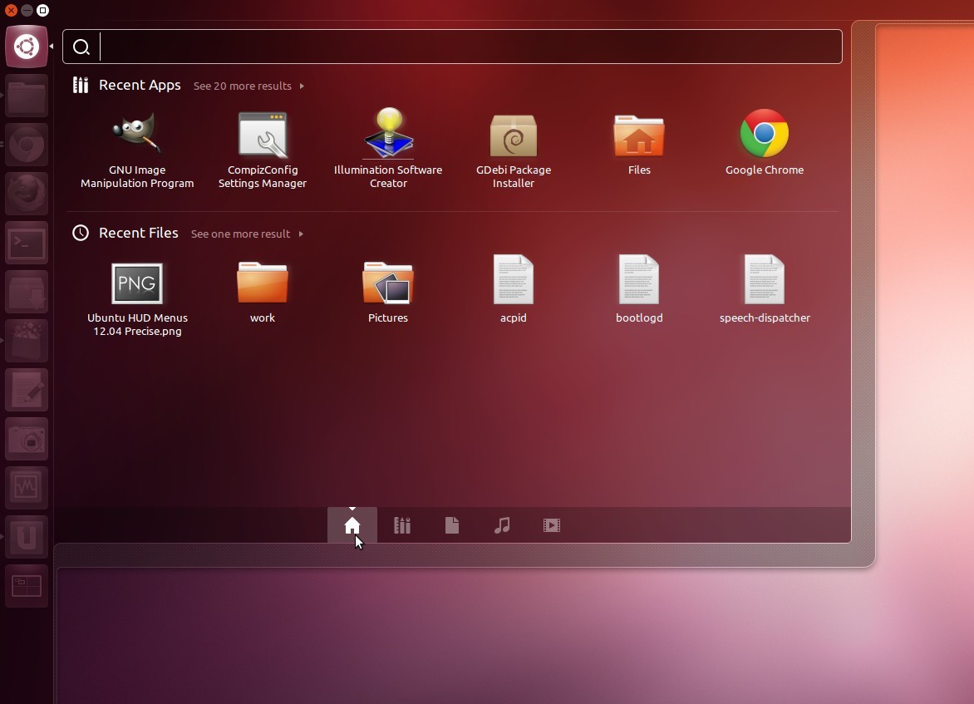Click the Dash search field
This screenshot has height=704, width=974.
coord(453,47)
